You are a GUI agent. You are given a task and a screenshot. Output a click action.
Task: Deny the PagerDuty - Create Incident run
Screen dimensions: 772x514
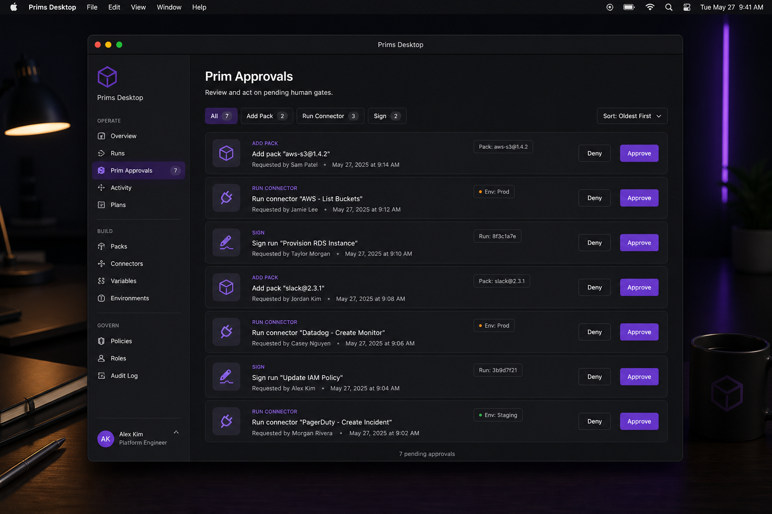coord(595,421)
